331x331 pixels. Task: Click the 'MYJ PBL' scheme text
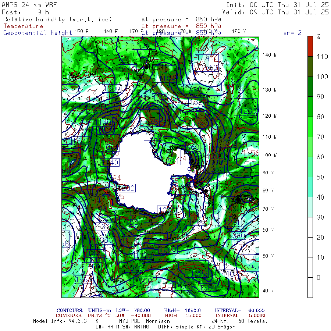(129, 321)
